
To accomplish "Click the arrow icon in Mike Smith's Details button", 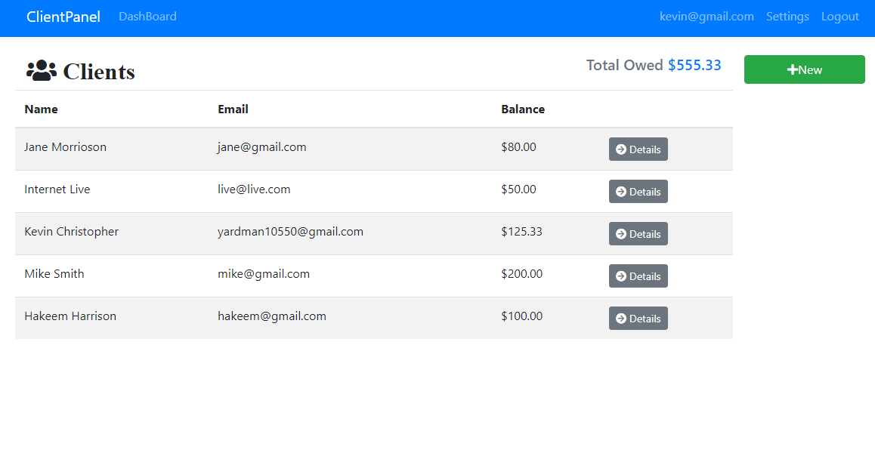I will [x=621, y=276].
